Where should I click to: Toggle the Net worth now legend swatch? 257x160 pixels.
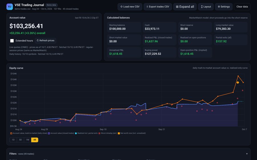click(119, 133)
